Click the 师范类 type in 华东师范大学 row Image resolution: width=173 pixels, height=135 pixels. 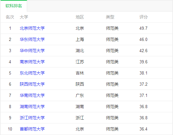pos(112,39)
